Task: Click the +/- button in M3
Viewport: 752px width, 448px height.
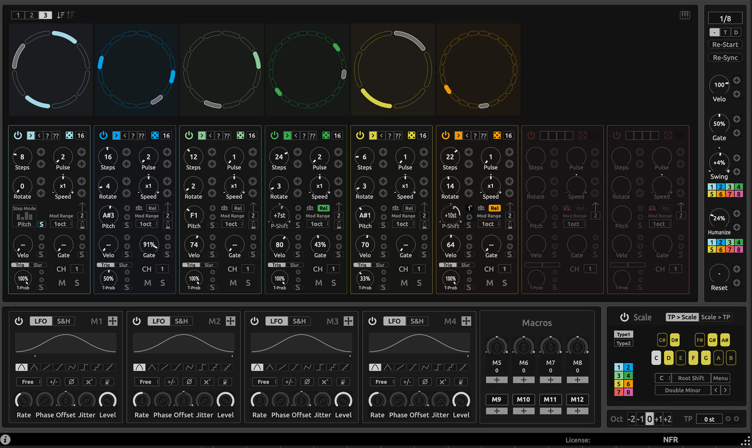Action: click(289, 381)
